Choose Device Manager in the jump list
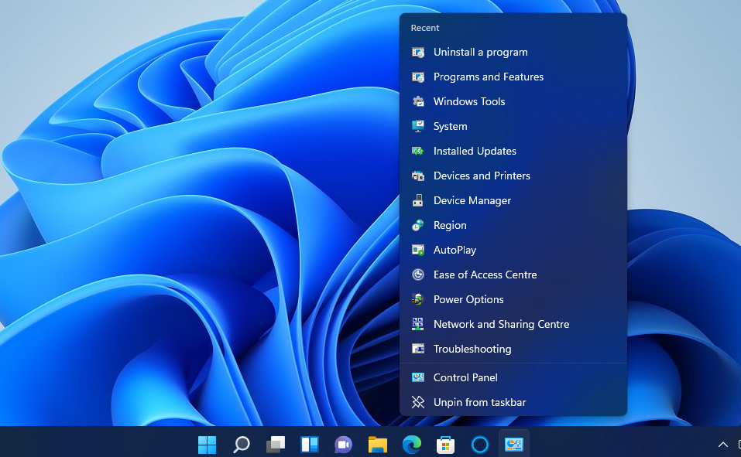741x457 pixels. (472, 200)
